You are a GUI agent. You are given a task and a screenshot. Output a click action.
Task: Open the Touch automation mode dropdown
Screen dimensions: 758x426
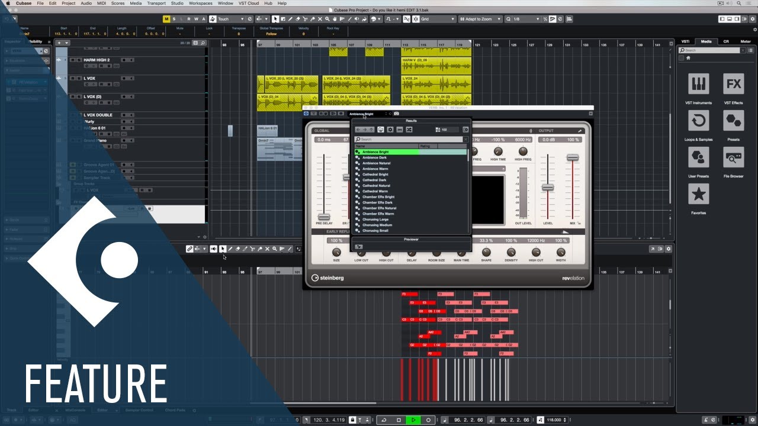pos(231,19)
